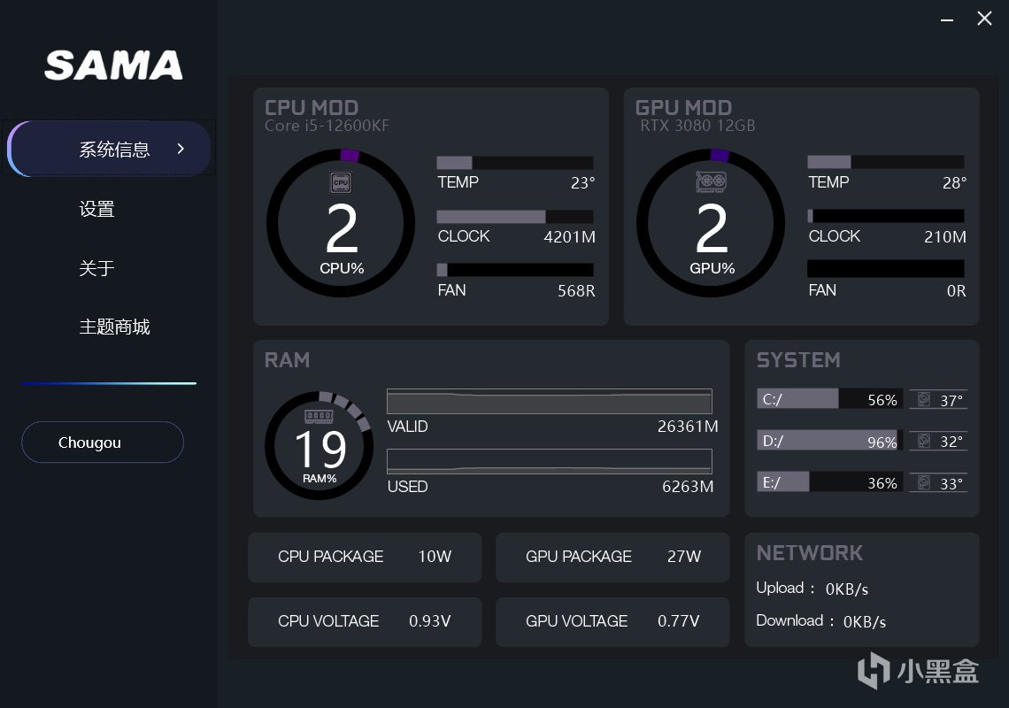Image resolution: width=1009 pixels, height=708 pixels.
Task: Click the Upload speed 0KB/s line
Action: (x=813, y=589)
